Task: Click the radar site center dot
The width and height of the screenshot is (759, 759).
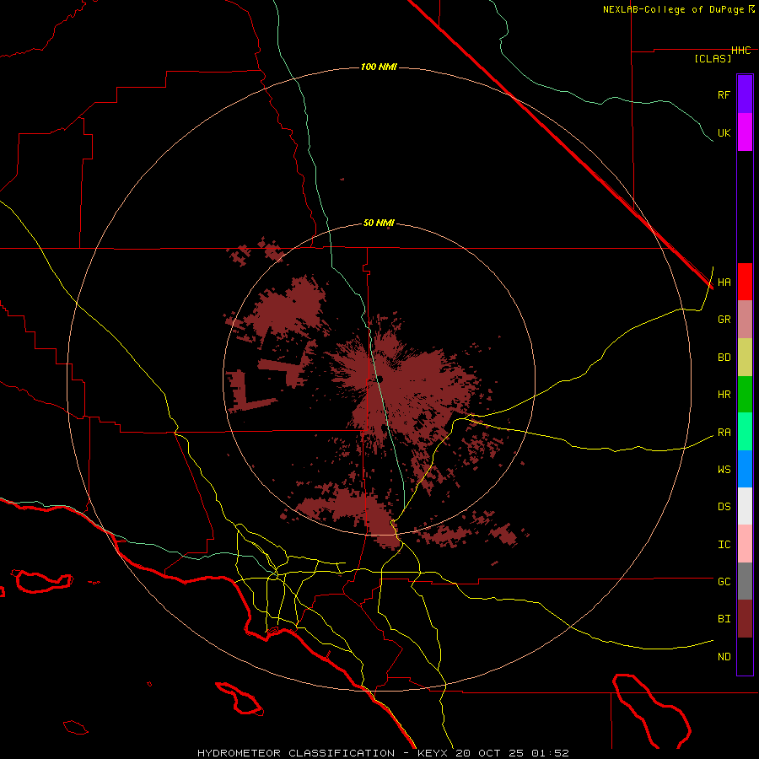Action: (379, 379)
